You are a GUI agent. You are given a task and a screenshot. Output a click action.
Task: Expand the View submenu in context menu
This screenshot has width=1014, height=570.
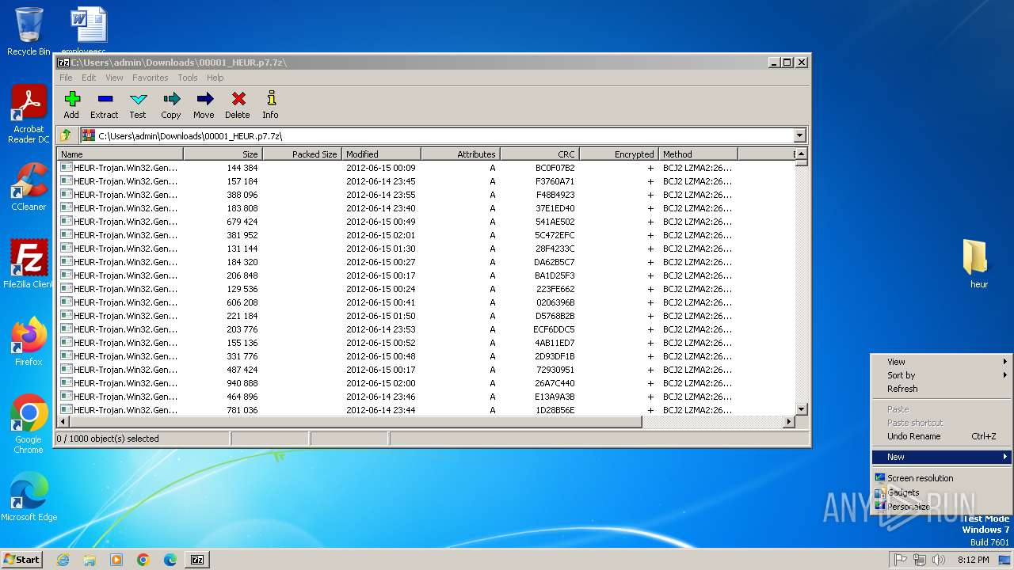[941, 362]
